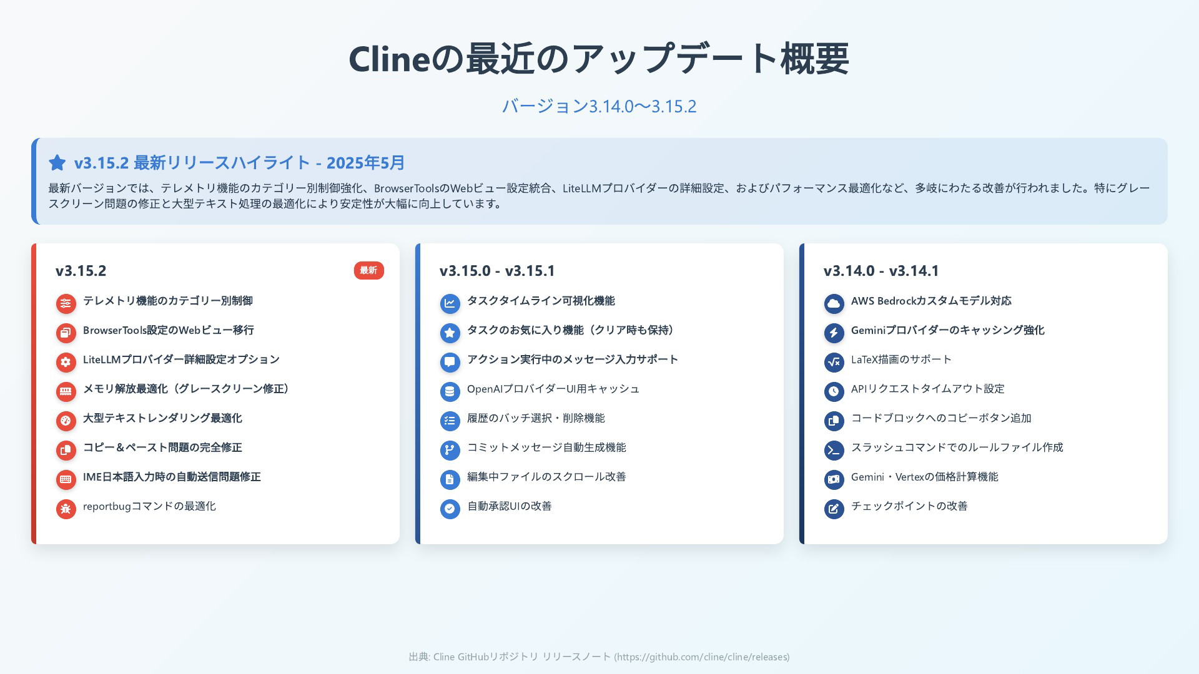Image resolution: width=1199 pixels, height=674 pixels.
Task: Click the text 大型テキストレンダリング最適化
Action: coord(162,418)
